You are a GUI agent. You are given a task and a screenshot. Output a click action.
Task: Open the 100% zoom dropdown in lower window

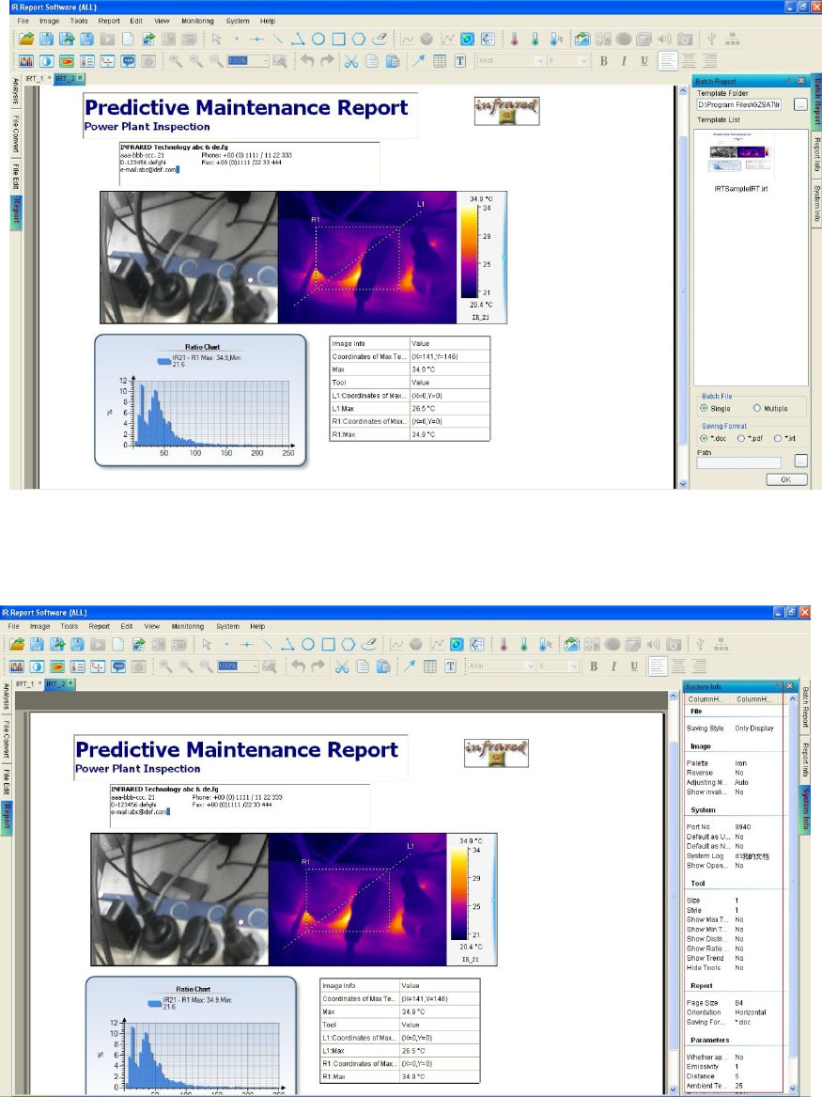(256, 666)
